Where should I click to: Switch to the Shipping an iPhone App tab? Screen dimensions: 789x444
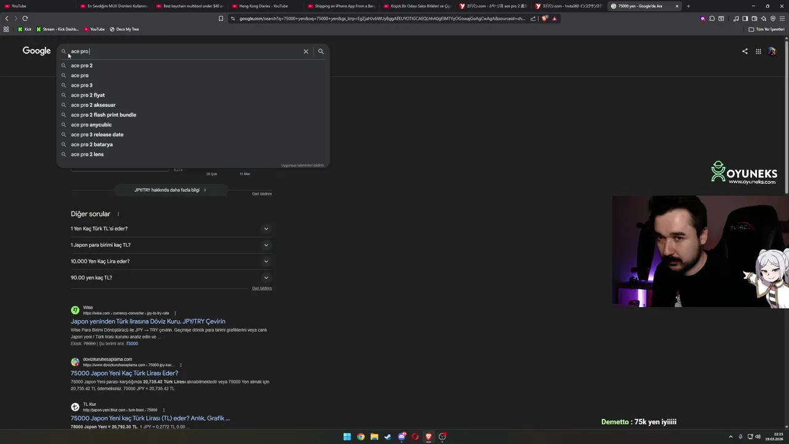point(341,6)
